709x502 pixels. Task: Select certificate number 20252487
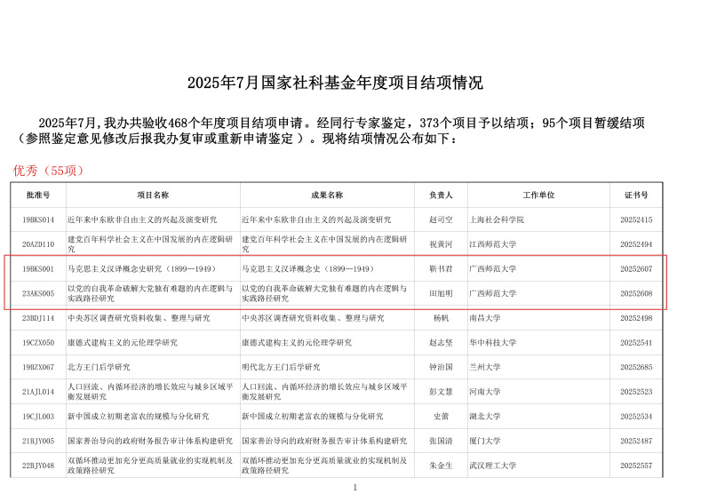click(636, 441)
